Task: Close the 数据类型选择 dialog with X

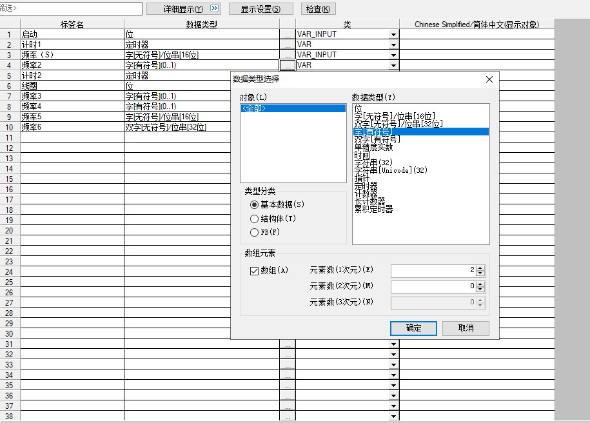Action: (489, 79)
